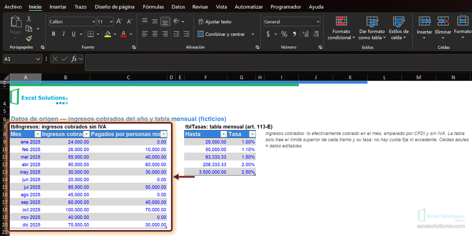
Task: Click the Copy icon in Portapapeles
Action: pyautogui.click(x=29, y=29)
